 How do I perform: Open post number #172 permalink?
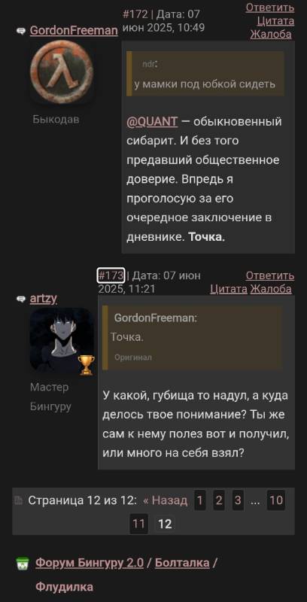135,14
